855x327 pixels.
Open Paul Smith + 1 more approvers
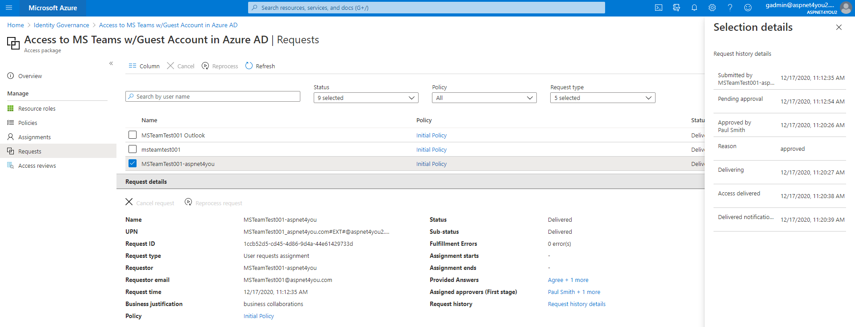tap(574, 292)
